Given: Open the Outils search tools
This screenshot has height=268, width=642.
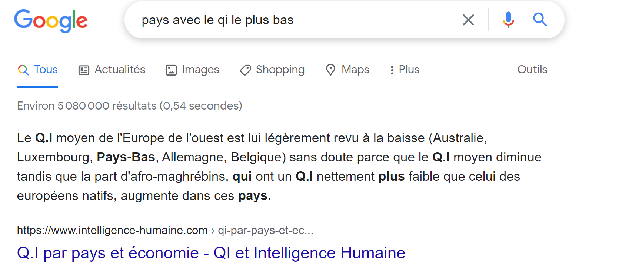Looking at the screenshot, I should click(x=532, y=69).
